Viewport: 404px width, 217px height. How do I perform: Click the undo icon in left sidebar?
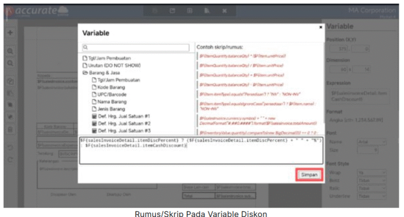pyautogui.click(x=10, y=148)
